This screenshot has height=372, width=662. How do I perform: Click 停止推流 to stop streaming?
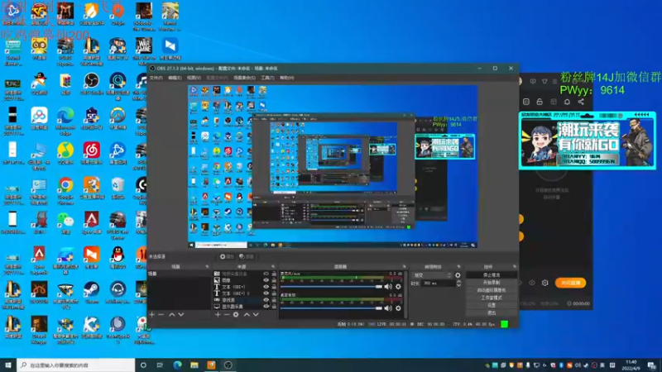coord(492,275)
